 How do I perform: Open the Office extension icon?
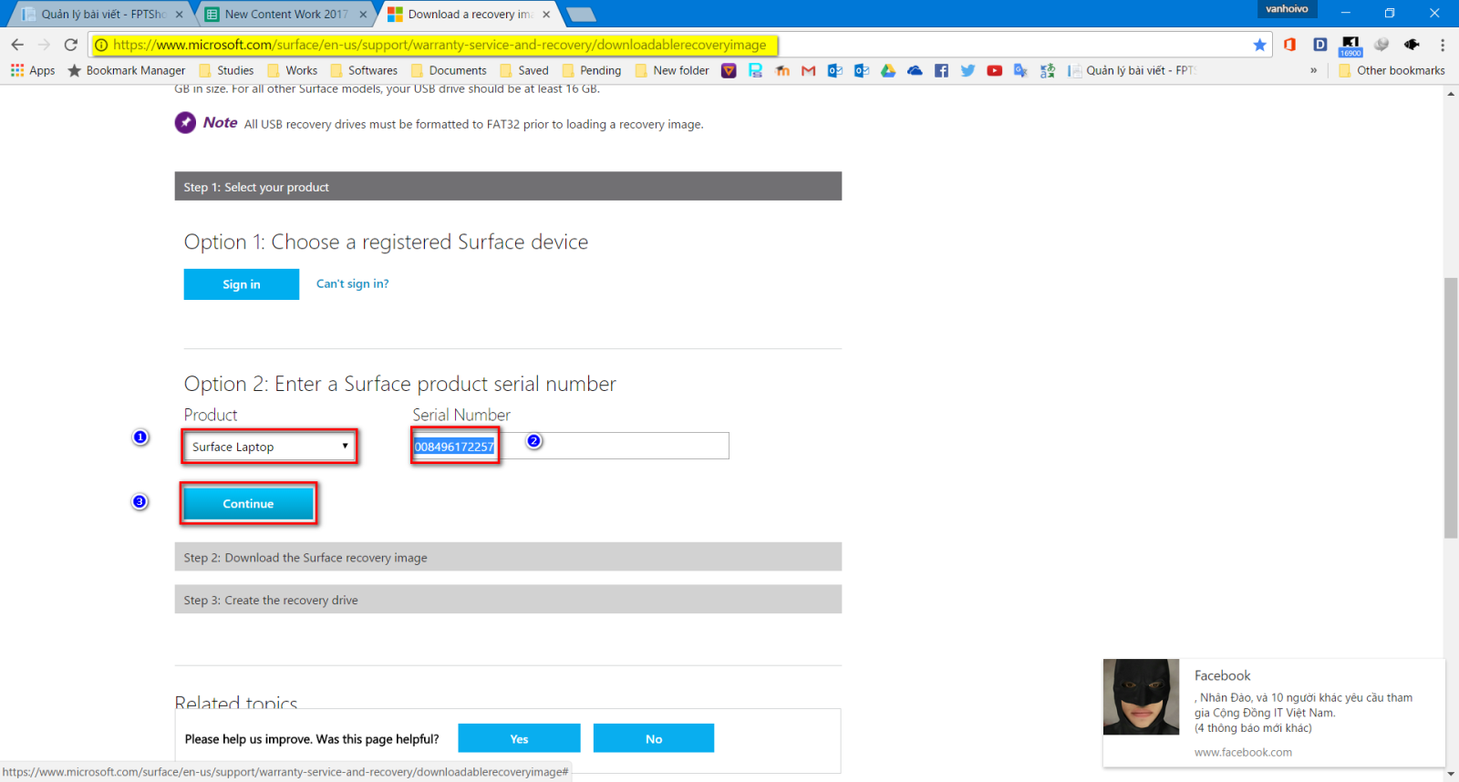click(1289, 45)
